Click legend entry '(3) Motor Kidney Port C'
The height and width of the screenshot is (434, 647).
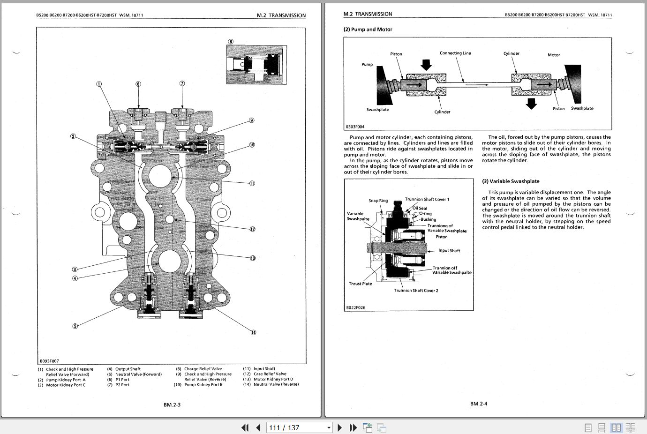click(x=61, y=385)
